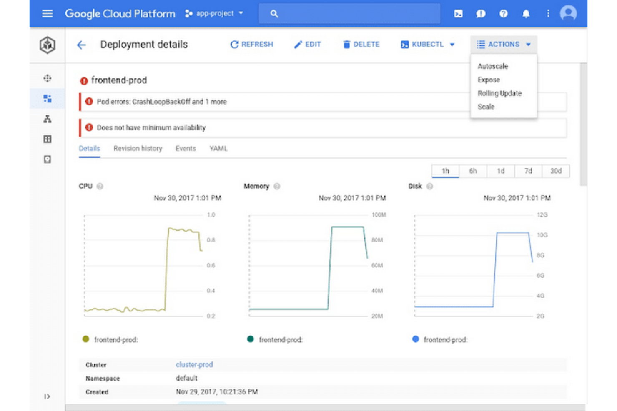
Task: Follow the cluster-prod link
Action: coord(194,364)
